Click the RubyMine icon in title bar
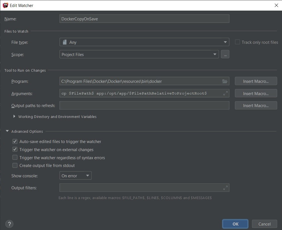Screen dimensions: 282x230 [5, 5]
